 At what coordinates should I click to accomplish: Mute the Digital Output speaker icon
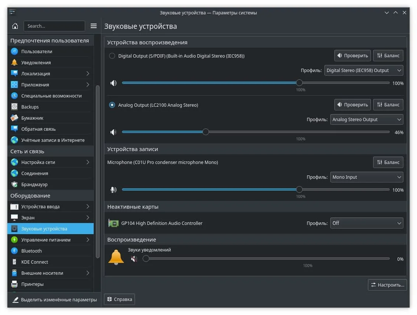tap(114, 83)
